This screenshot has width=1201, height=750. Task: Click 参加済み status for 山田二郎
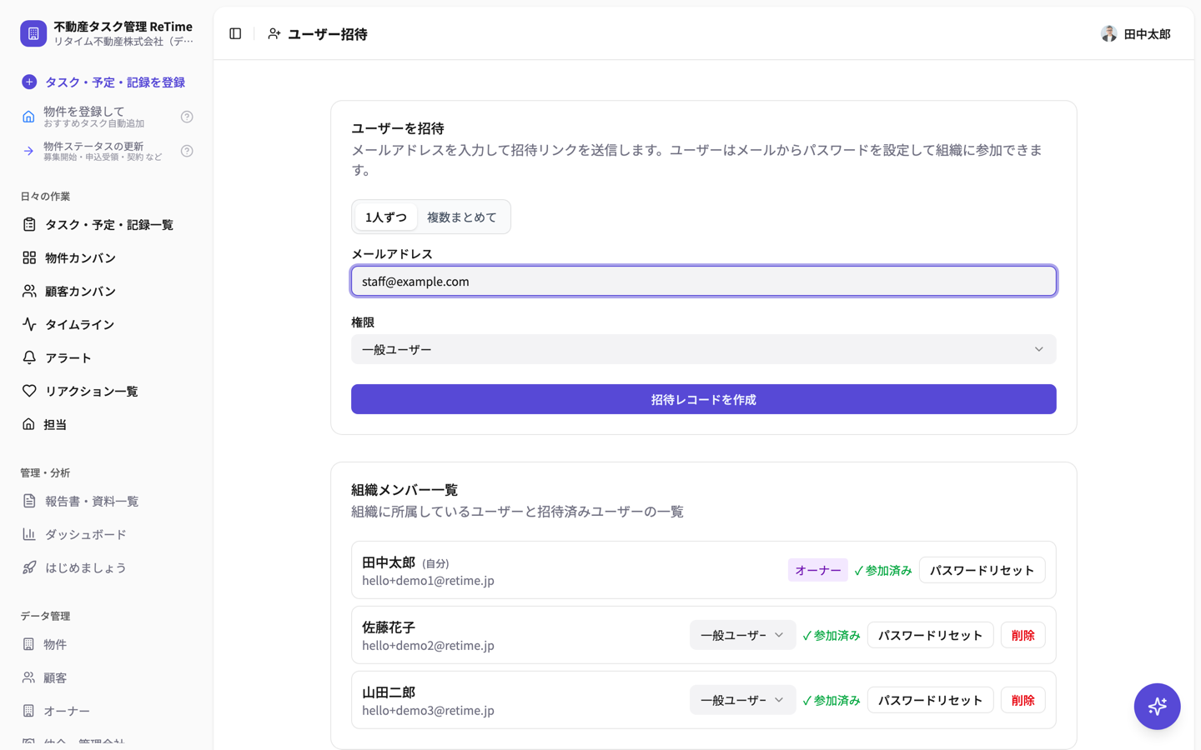point(831,700)
